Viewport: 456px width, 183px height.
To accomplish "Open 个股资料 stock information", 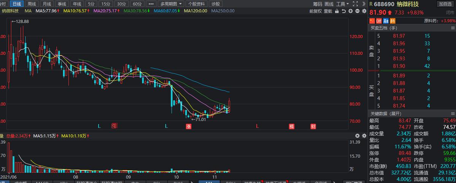I will 196,4.
